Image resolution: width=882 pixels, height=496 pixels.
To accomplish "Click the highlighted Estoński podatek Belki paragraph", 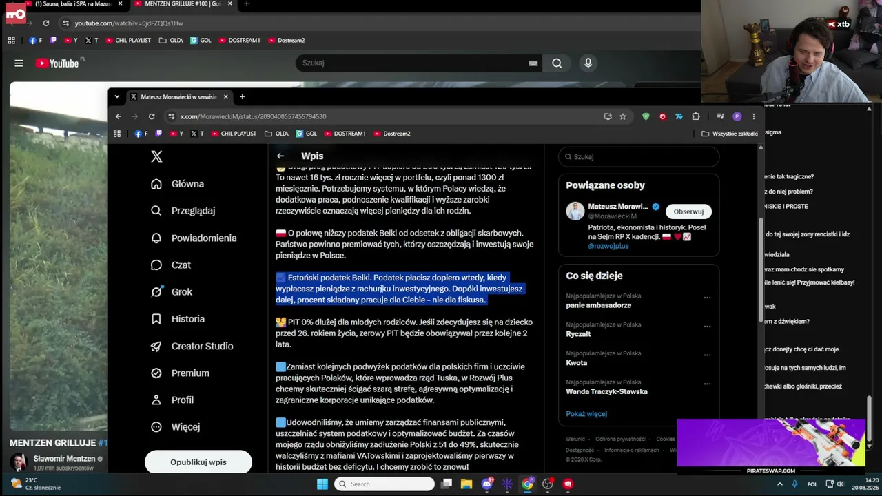I will point(400,289).
